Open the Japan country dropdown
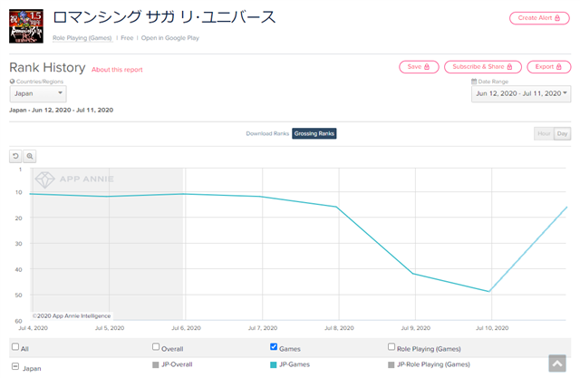Screen dimensions: 580x378 coord(38,94)
